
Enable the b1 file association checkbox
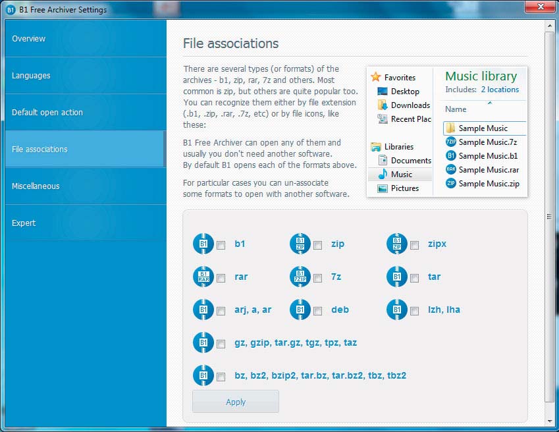[221, 245]
